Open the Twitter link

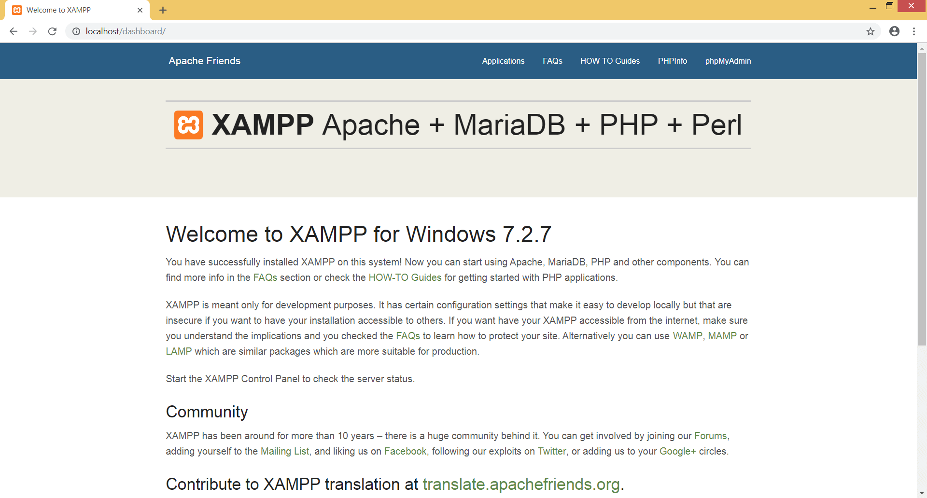coord(552,451)
